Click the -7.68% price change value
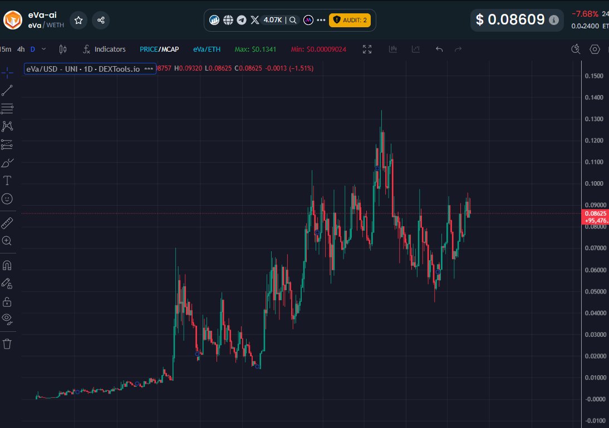This screenshot has height=428, width=609. 585,14
